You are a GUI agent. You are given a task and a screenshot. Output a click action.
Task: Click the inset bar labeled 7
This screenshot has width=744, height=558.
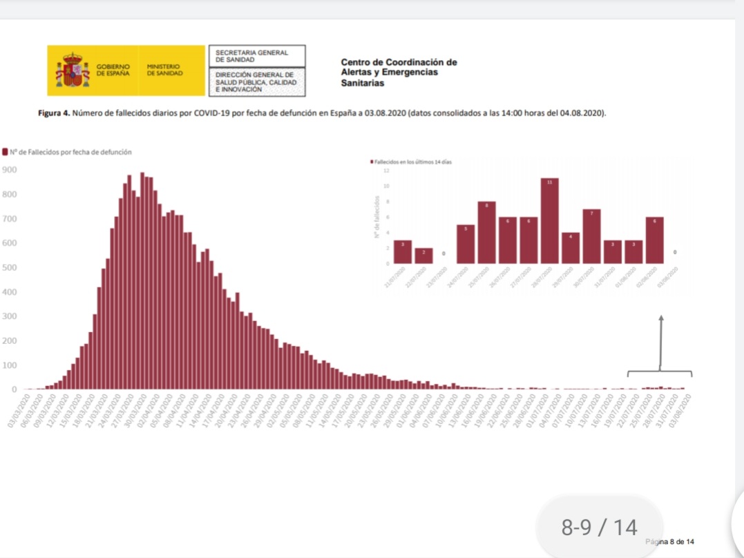(591, 235)
